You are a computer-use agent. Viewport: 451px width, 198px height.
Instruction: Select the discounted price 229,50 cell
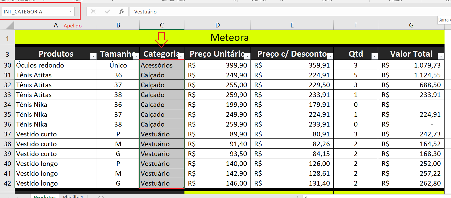(x=292, y=85)
